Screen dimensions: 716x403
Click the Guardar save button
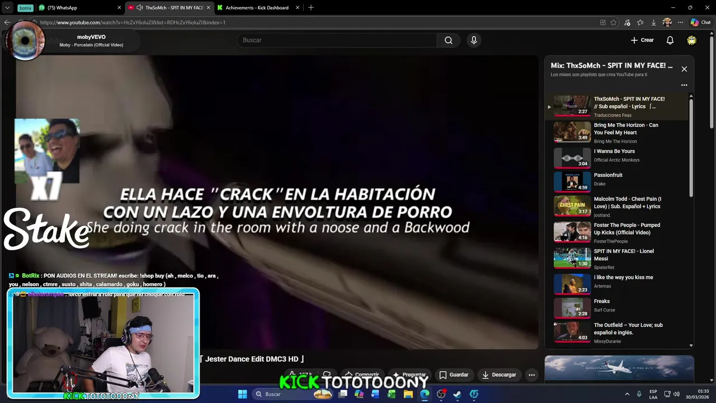454,374
